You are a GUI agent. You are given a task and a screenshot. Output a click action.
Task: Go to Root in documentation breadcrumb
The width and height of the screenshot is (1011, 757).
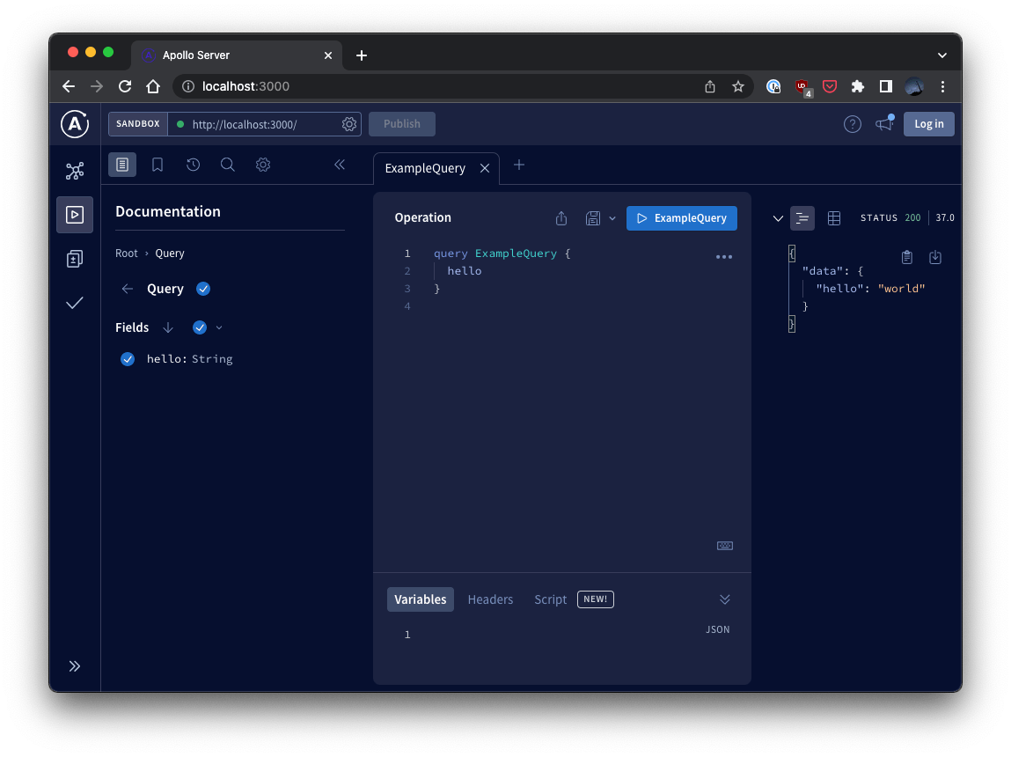coord(127,254)
